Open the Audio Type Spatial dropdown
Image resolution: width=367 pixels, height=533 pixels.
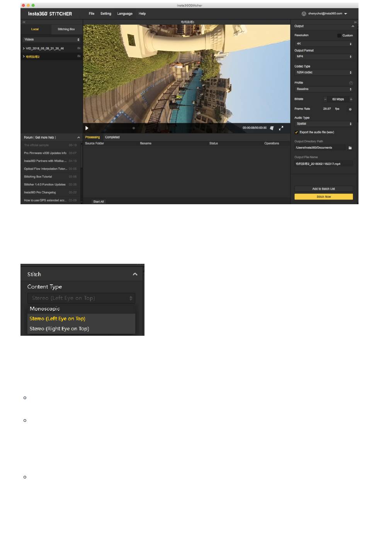coord(324,124)
